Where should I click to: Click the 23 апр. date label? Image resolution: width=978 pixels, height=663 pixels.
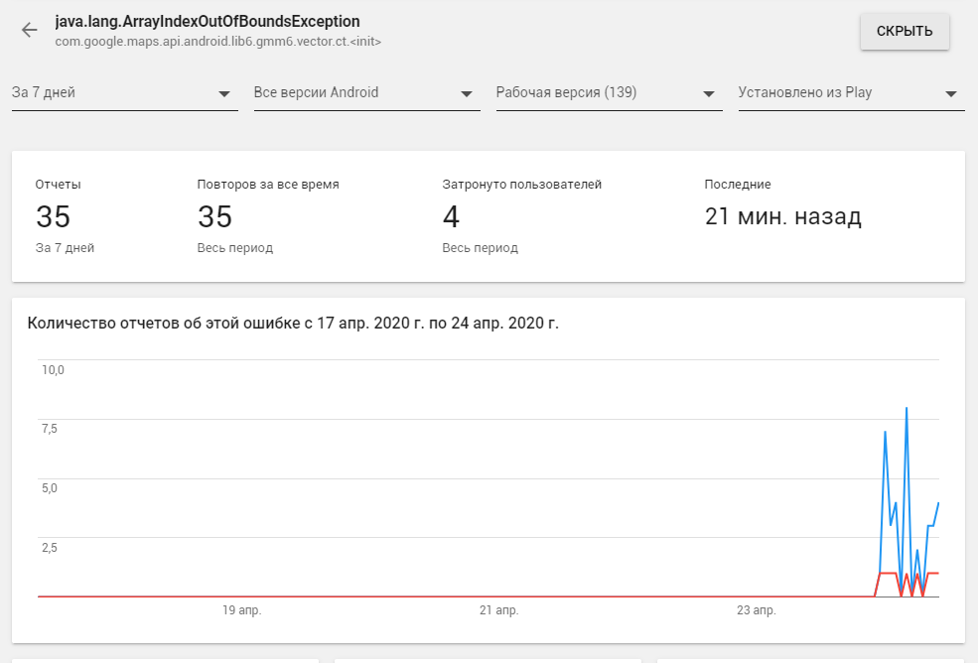pyautogui.click(x=756, y=610)
